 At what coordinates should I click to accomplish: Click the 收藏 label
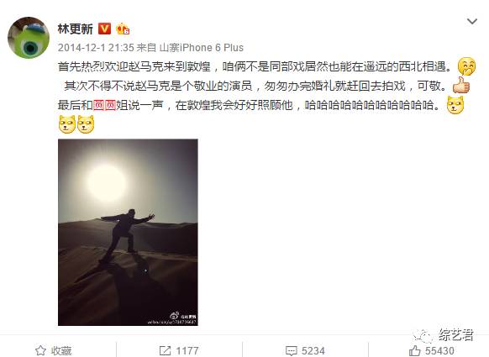point(61,351)
